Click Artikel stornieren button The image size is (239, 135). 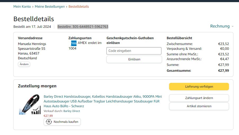[x=199, y=106]
